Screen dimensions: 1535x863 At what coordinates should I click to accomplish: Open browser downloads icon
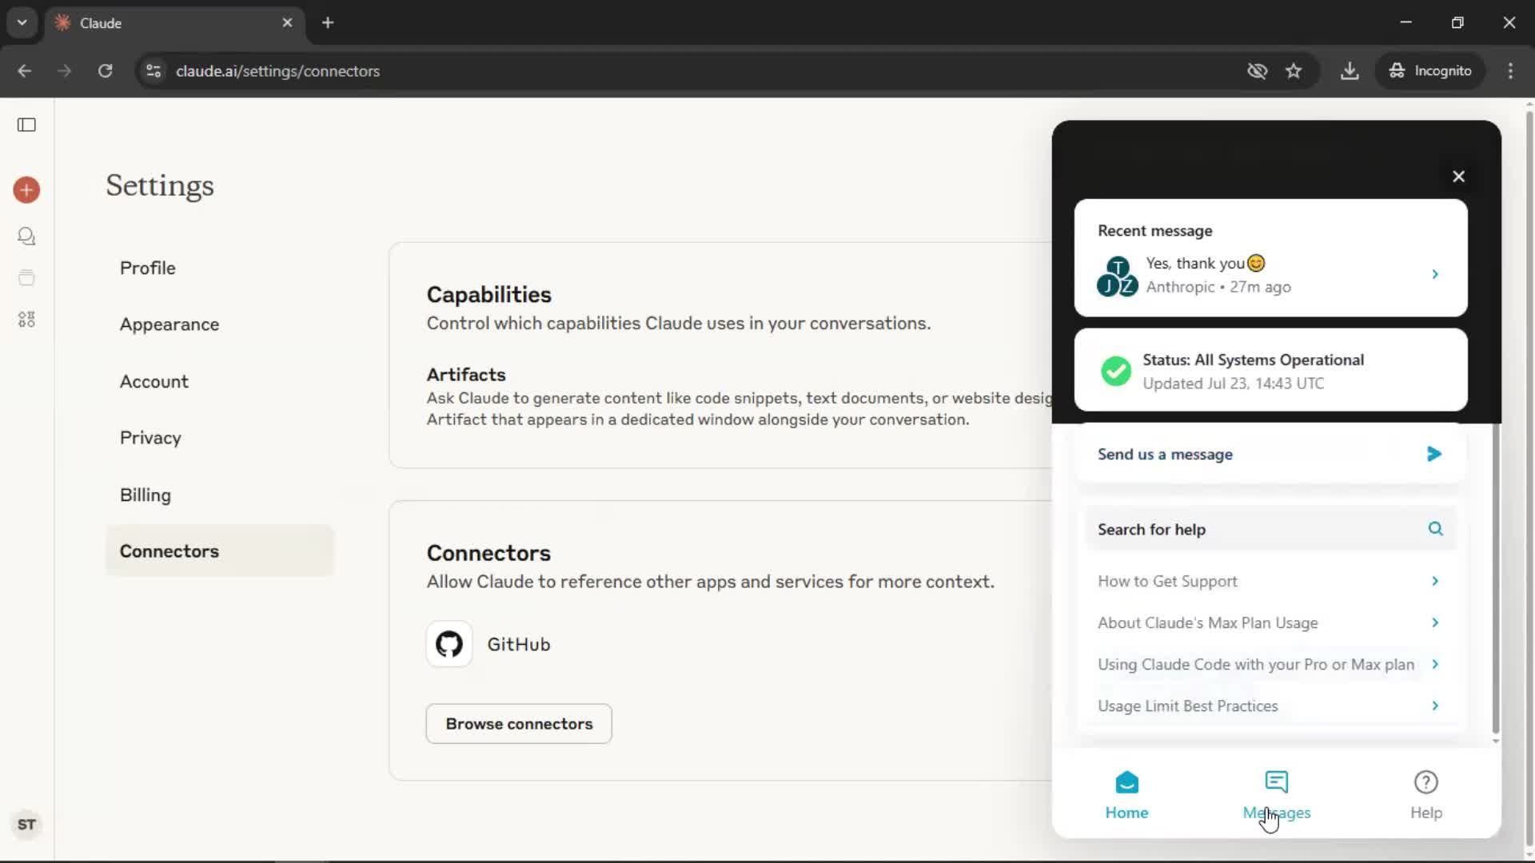tap(1350, 71)
